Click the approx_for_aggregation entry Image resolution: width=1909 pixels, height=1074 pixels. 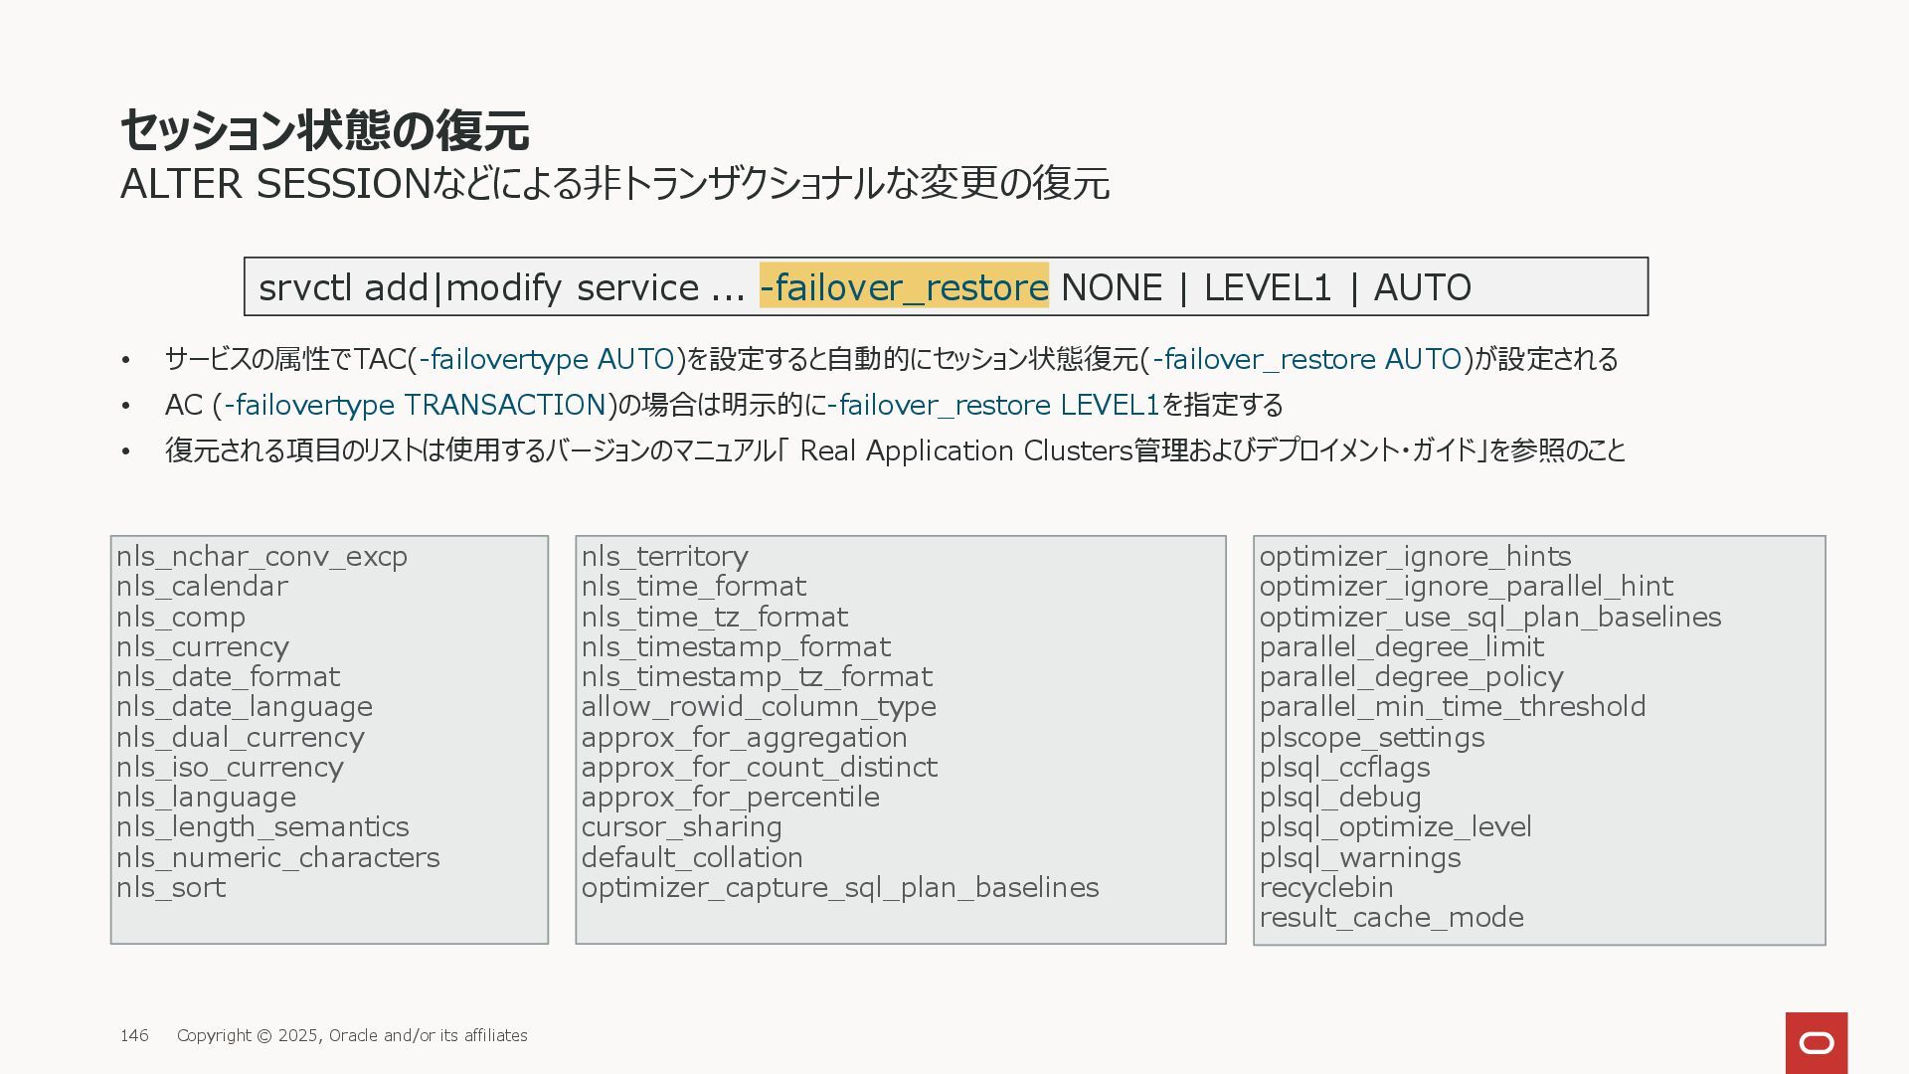click(745, 737)
